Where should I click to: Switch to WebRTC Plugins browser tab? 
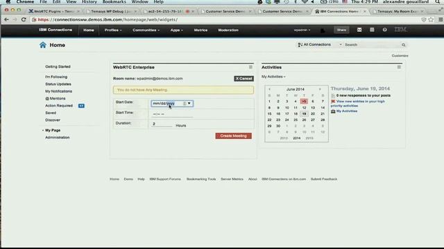coord(53,11)
